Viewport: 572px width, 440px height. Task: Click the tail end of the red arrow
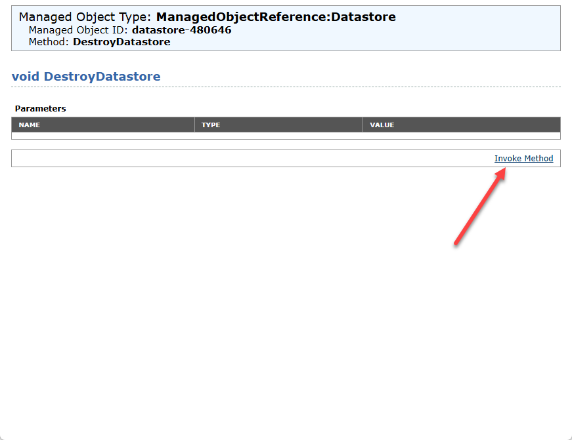456,243
